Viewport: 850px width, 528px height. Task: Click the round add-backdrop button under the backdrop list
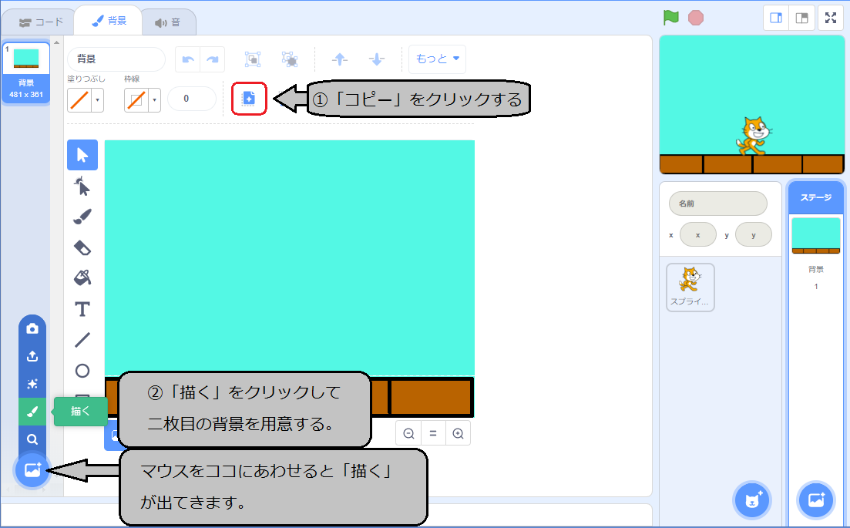click(32, 470)
